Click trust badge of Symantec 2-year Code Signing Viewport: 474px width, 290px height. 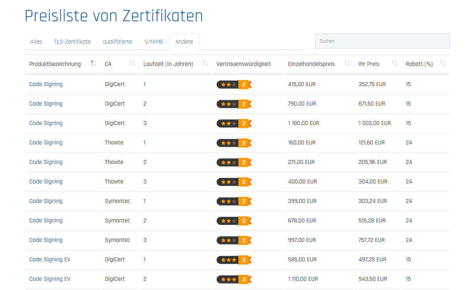(x=234, y=221)
